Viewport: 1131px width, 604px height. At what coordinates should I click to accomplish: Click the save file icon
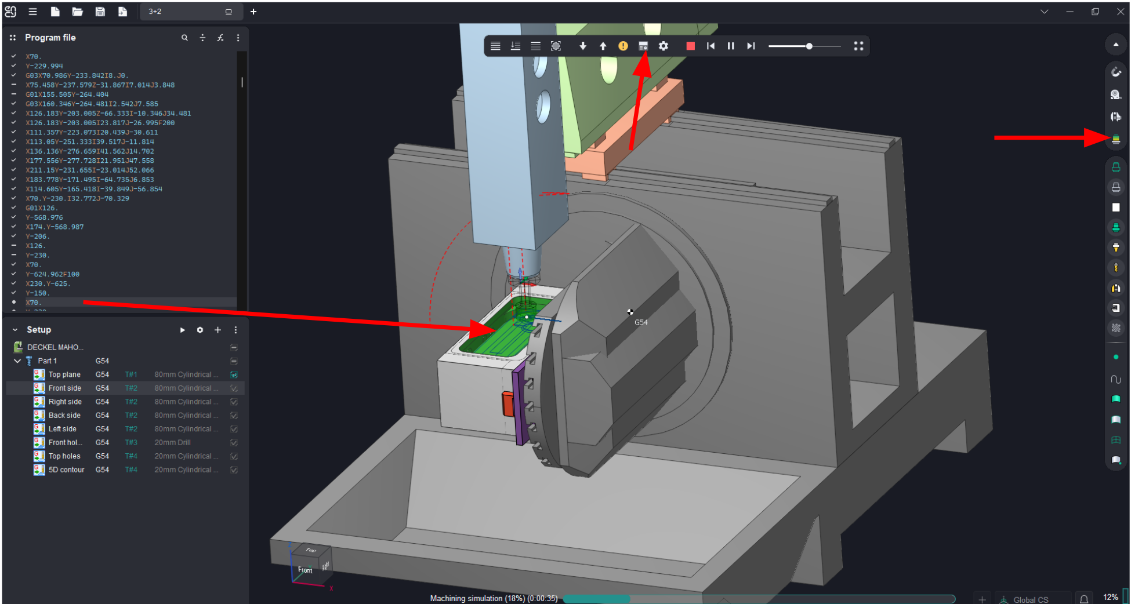pos(100,12)
